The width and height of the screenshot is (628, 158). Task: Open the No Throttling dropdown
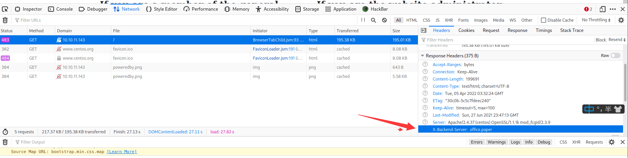click(596, 20)
